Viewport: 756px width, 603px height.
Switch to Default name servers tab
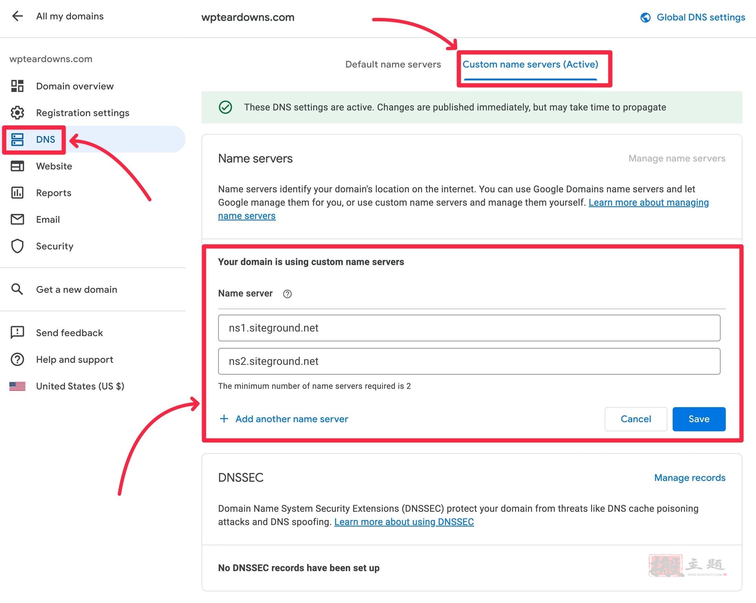(x=393, y=64)
